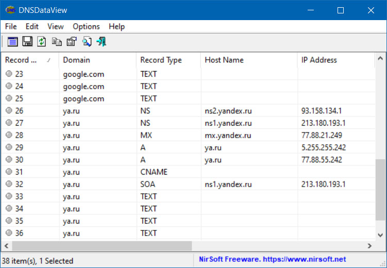This screenshot has width=387, height=268.
Task: Click the gray bullet icon of record 35
Action: click(x=9, y=221)
